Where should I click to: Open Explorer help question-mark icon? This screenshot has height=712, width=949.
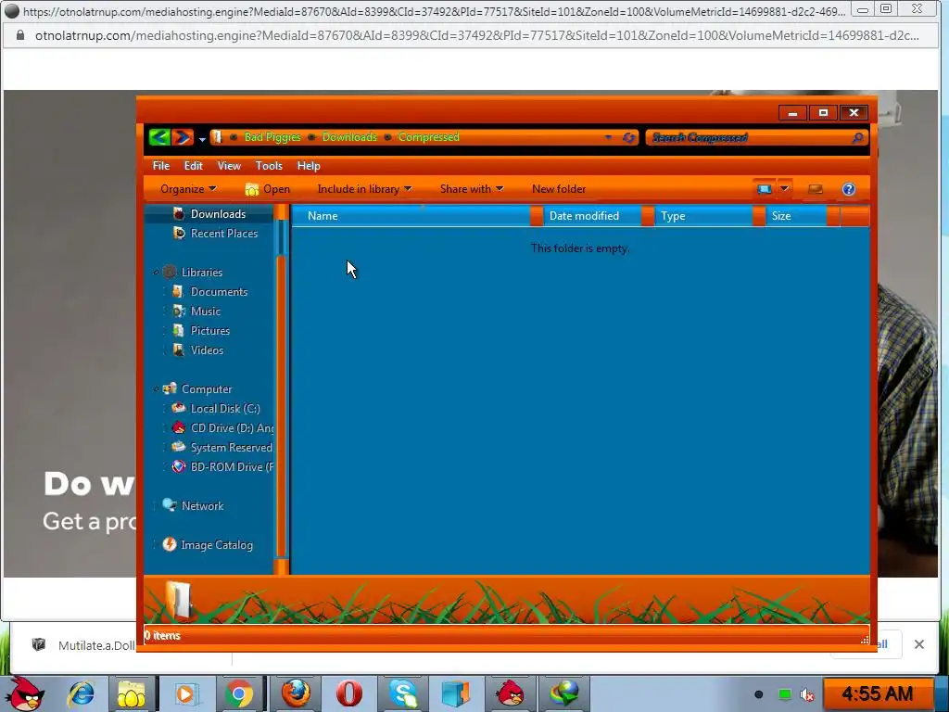pos(849,189)
